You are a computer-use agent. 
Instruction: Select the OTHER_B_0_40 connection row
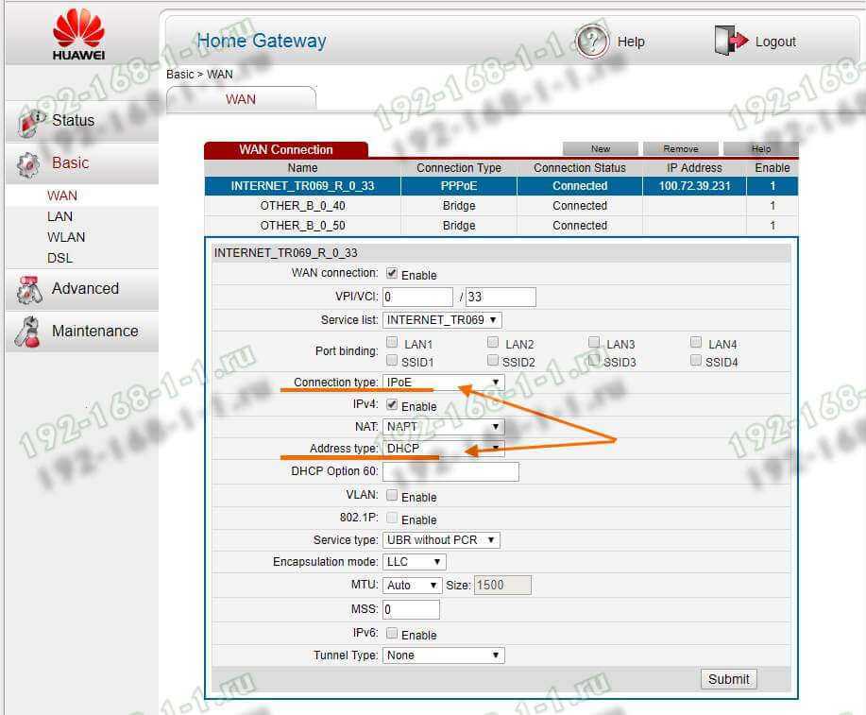click(x=302, y=206)
